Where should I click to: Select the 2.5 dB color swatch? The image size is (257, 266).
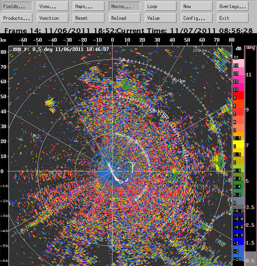click(x=238, y=136)
